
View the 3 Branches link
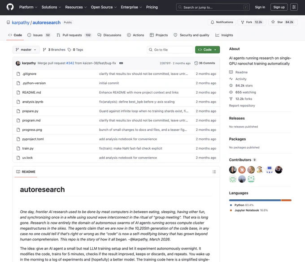coord(54,50)
